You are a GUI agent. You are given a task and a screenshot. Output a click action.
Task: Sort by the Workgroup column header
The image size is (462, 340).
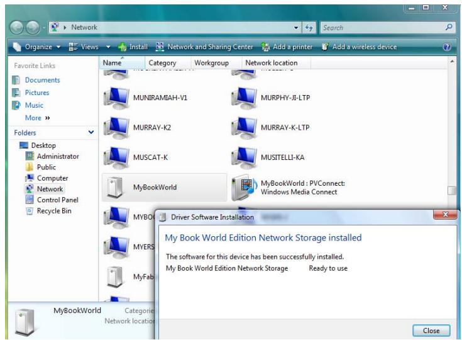pyautogui.click(x=217, y=63)
